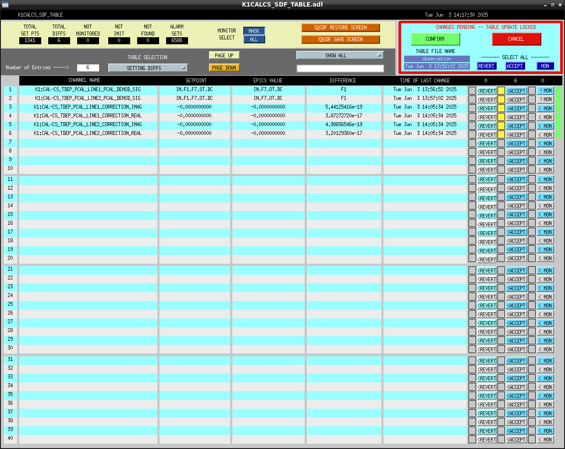
Task: Click the ! MON button on row 1
Action: 545,91
